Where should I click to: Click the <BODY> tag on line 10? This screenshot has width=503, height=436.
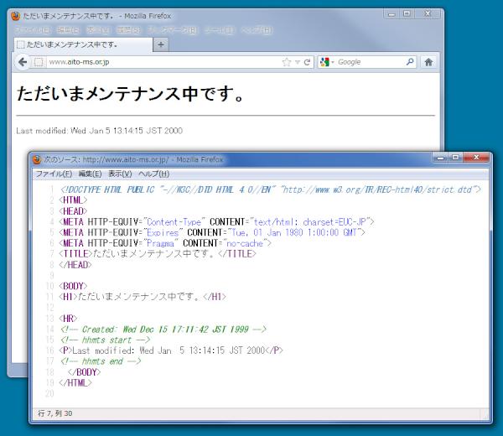pos(73,286)
